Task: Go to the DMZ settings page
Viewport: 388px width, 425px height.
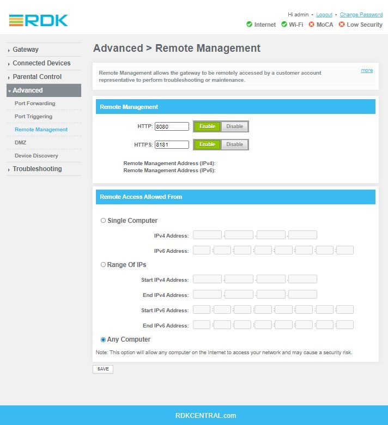Action: click(x=20, y=143)
